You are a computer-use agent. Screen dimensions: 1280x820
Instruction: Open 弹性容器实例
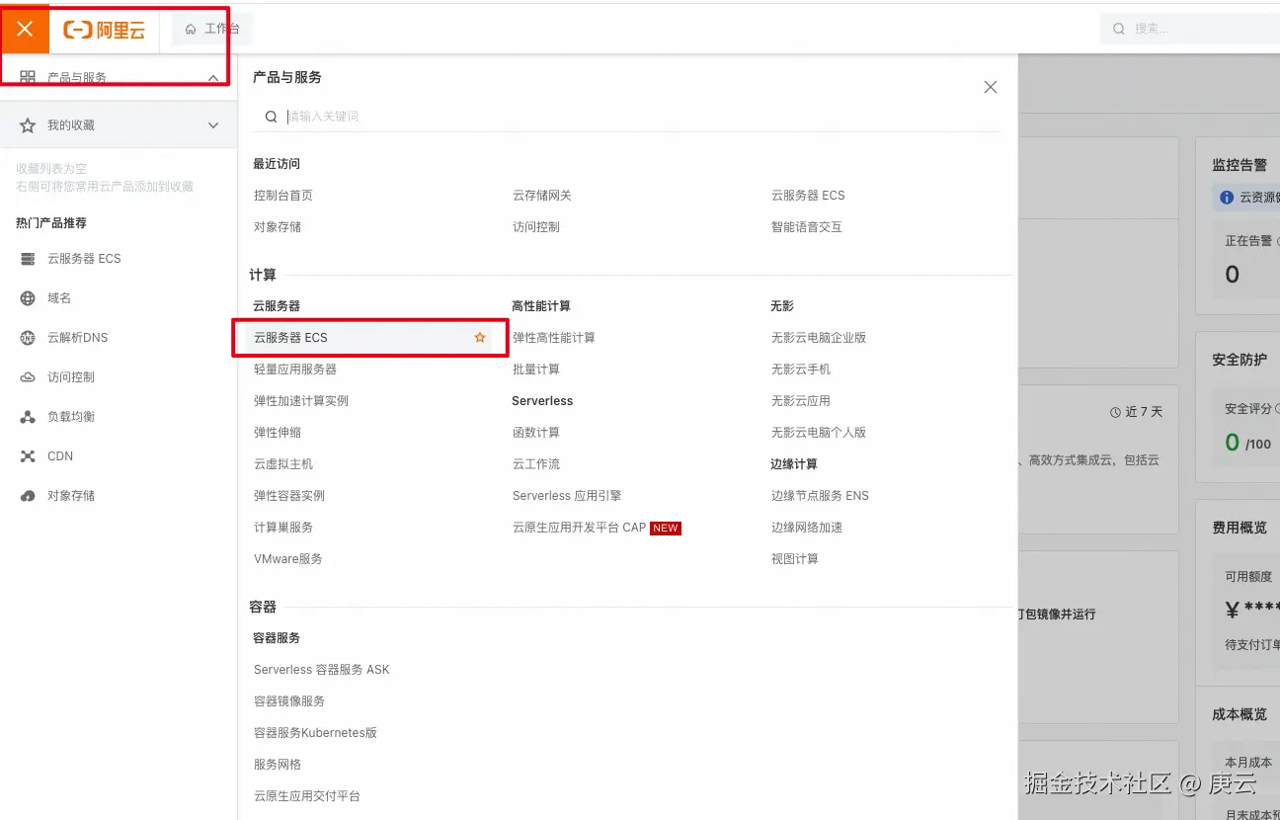click(289, 496)
